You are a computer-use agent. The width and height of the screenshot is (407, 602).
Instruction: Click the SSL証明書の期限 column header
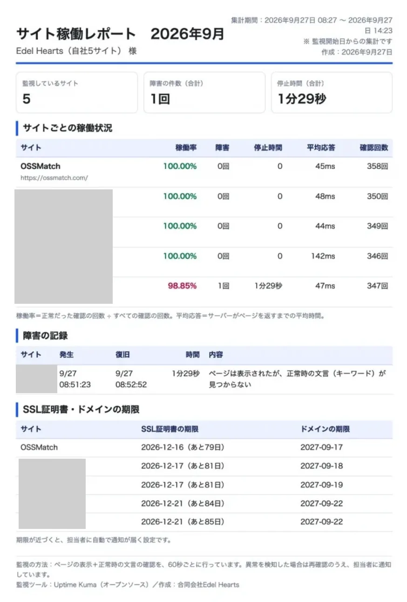point(170,429)
